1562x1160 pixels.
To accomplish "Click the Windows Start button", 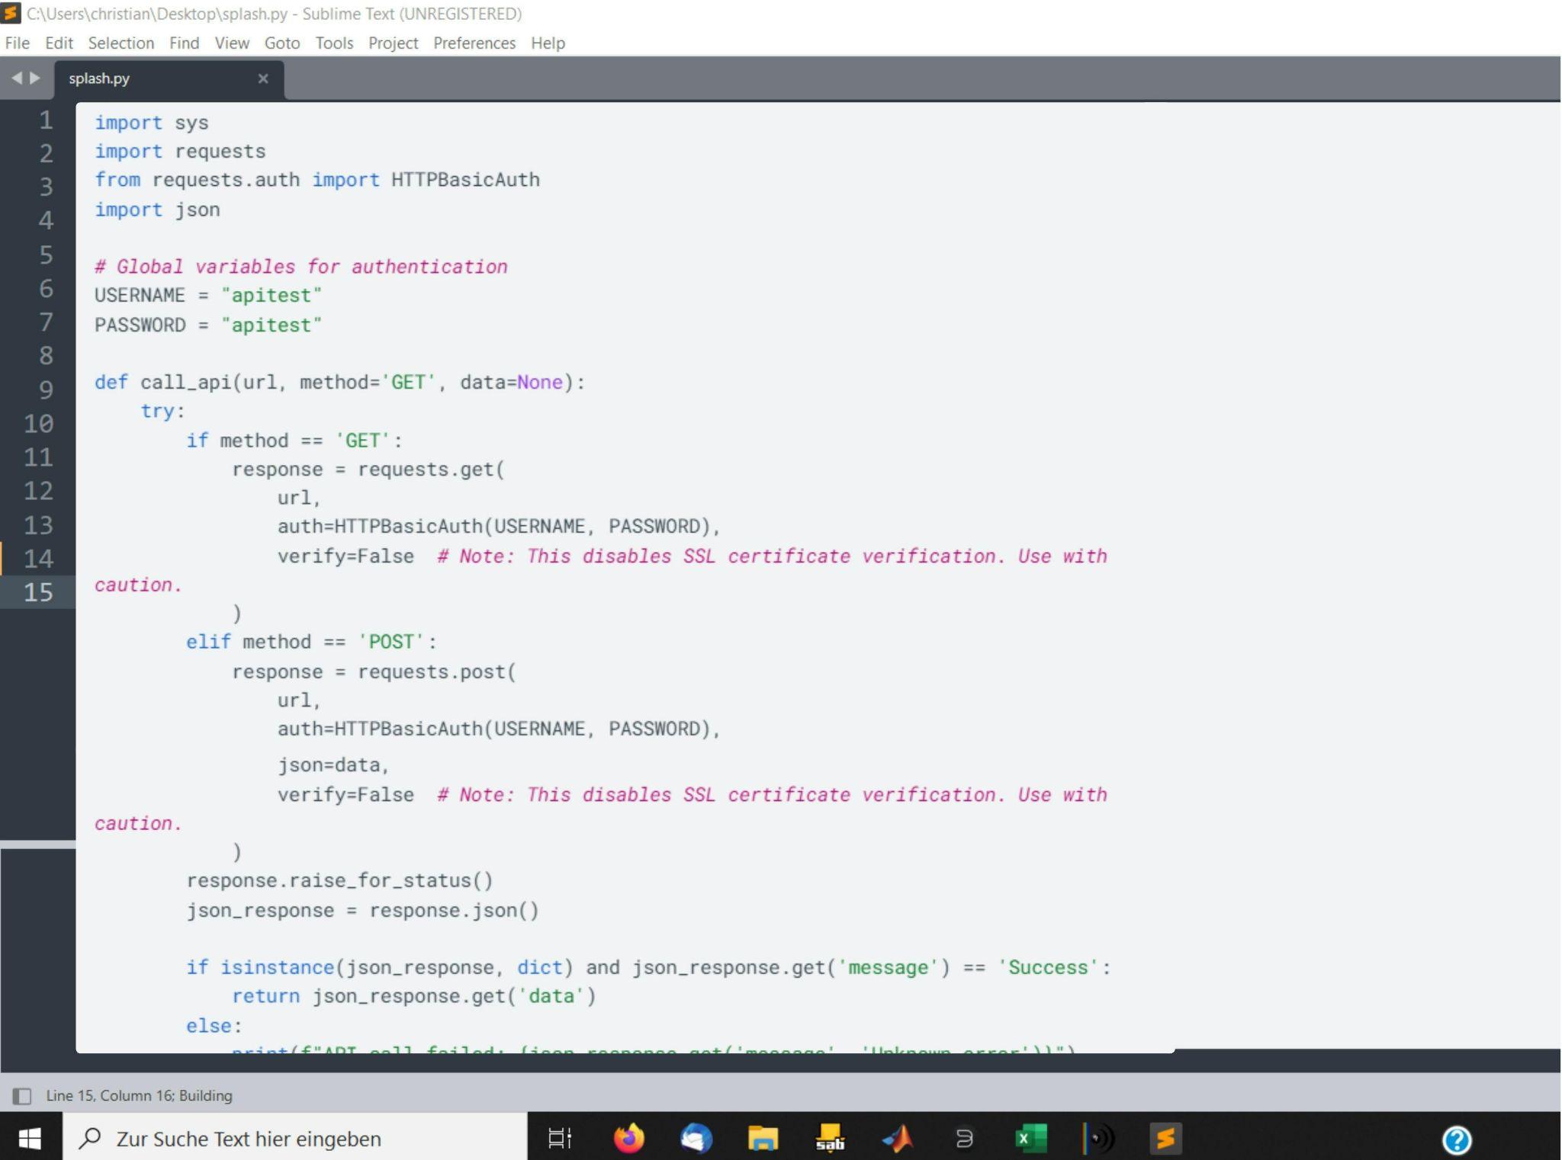I will point(30,1139).
